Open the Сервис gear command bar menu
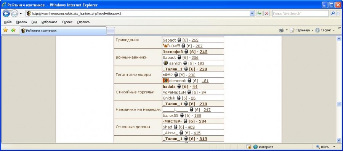The height and width of the screenshot is (151, 343). [325, 30]
